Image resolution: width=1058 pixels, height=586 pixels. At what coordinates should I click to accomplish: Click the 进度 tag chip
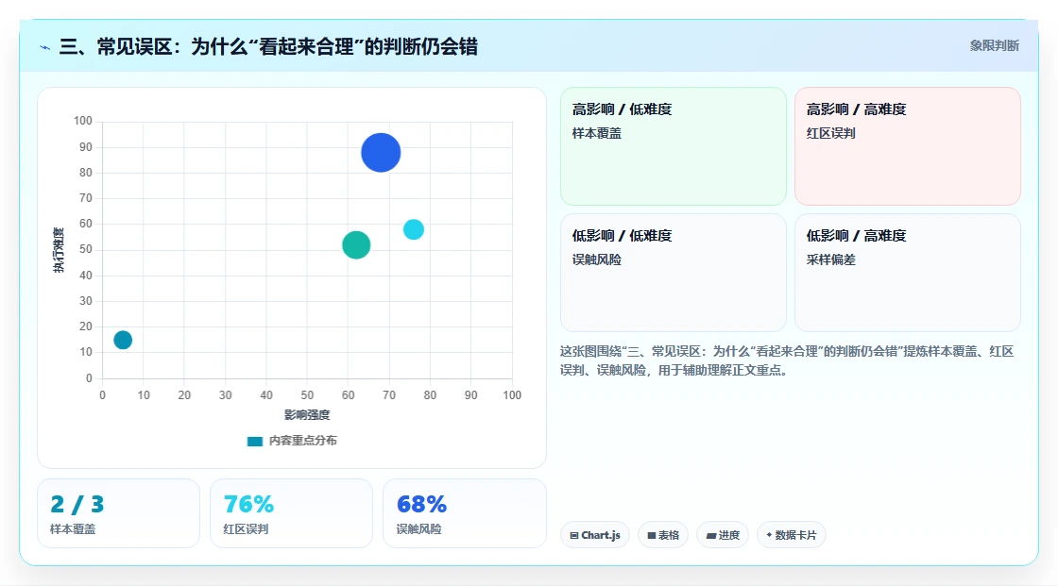[722, 535]
